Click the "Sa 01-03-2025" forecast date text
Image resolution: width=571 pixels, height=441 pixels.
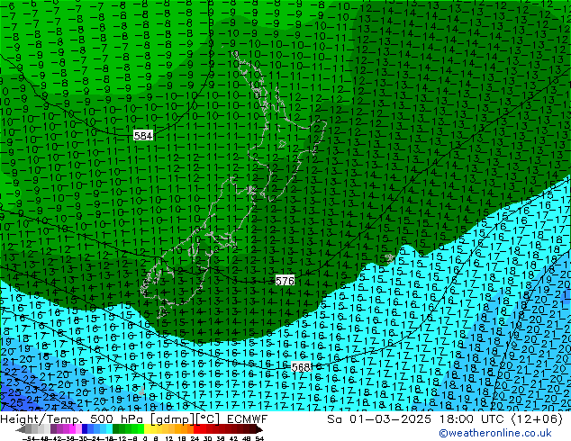(379, 419)
